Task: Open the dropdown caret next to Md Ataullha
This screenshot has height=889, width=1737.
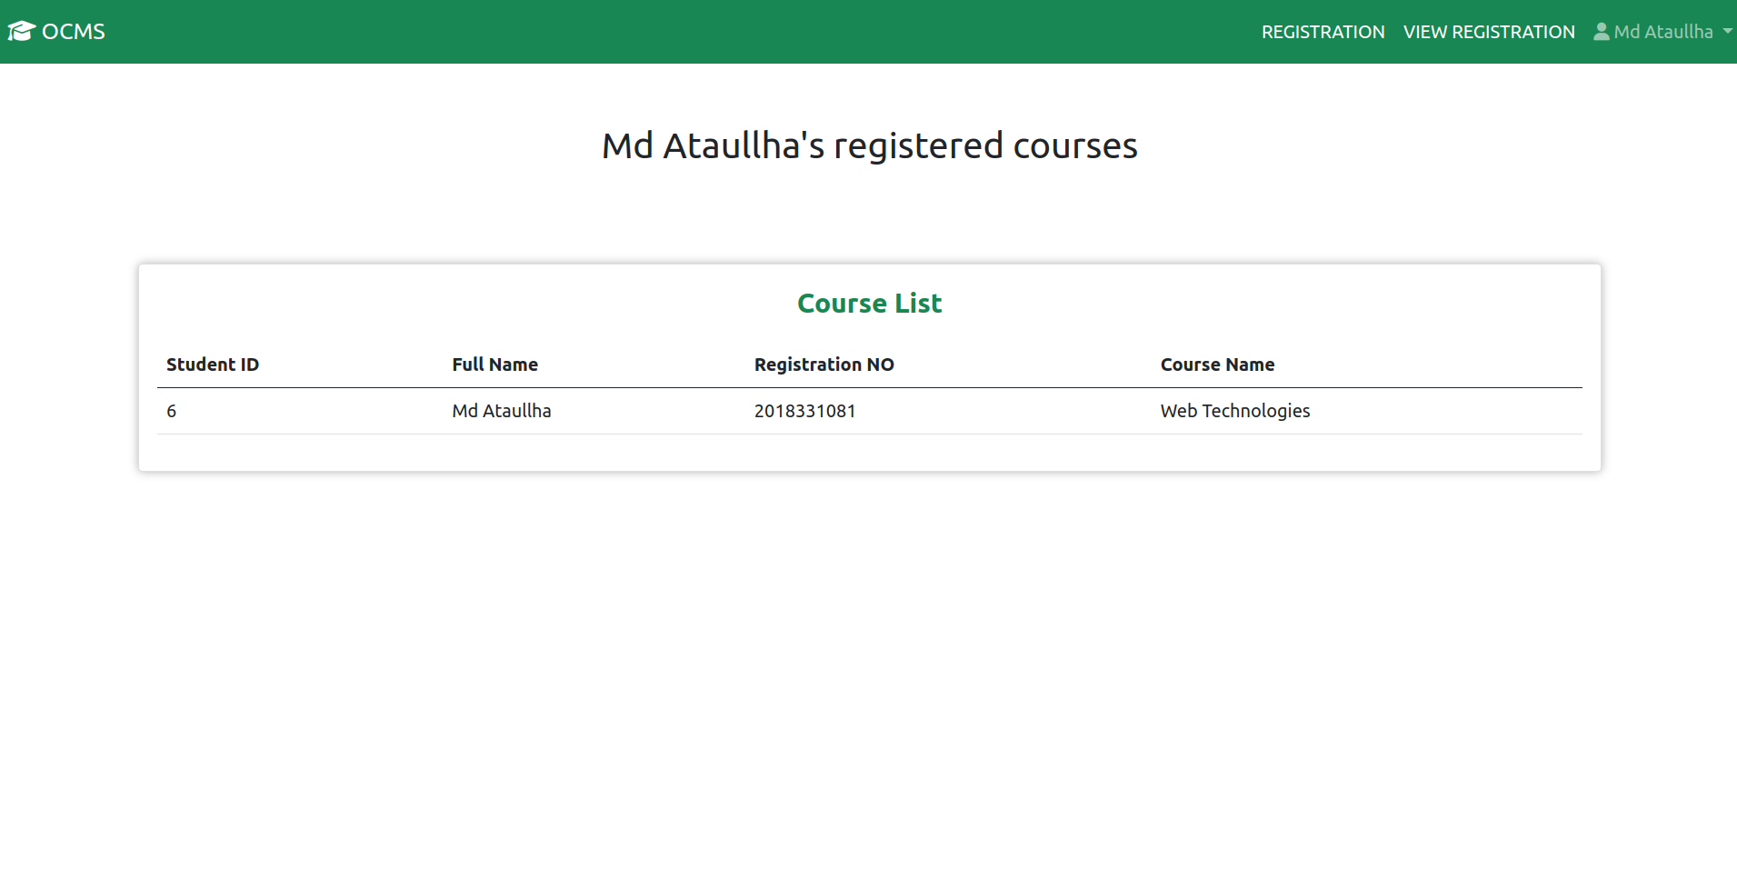Action: (1727, 33)
